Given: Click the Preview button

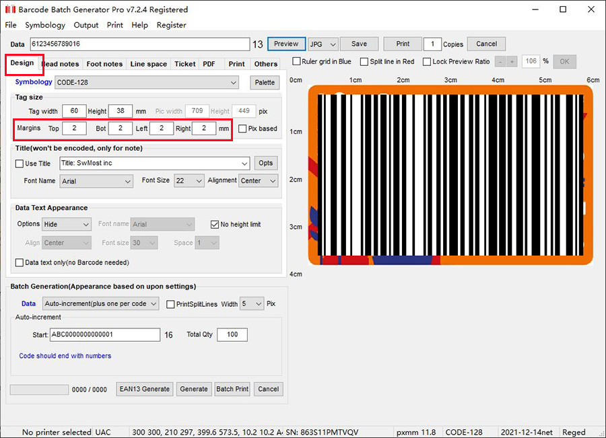Looking at the screenshot, I should click(x=286, y=44).
